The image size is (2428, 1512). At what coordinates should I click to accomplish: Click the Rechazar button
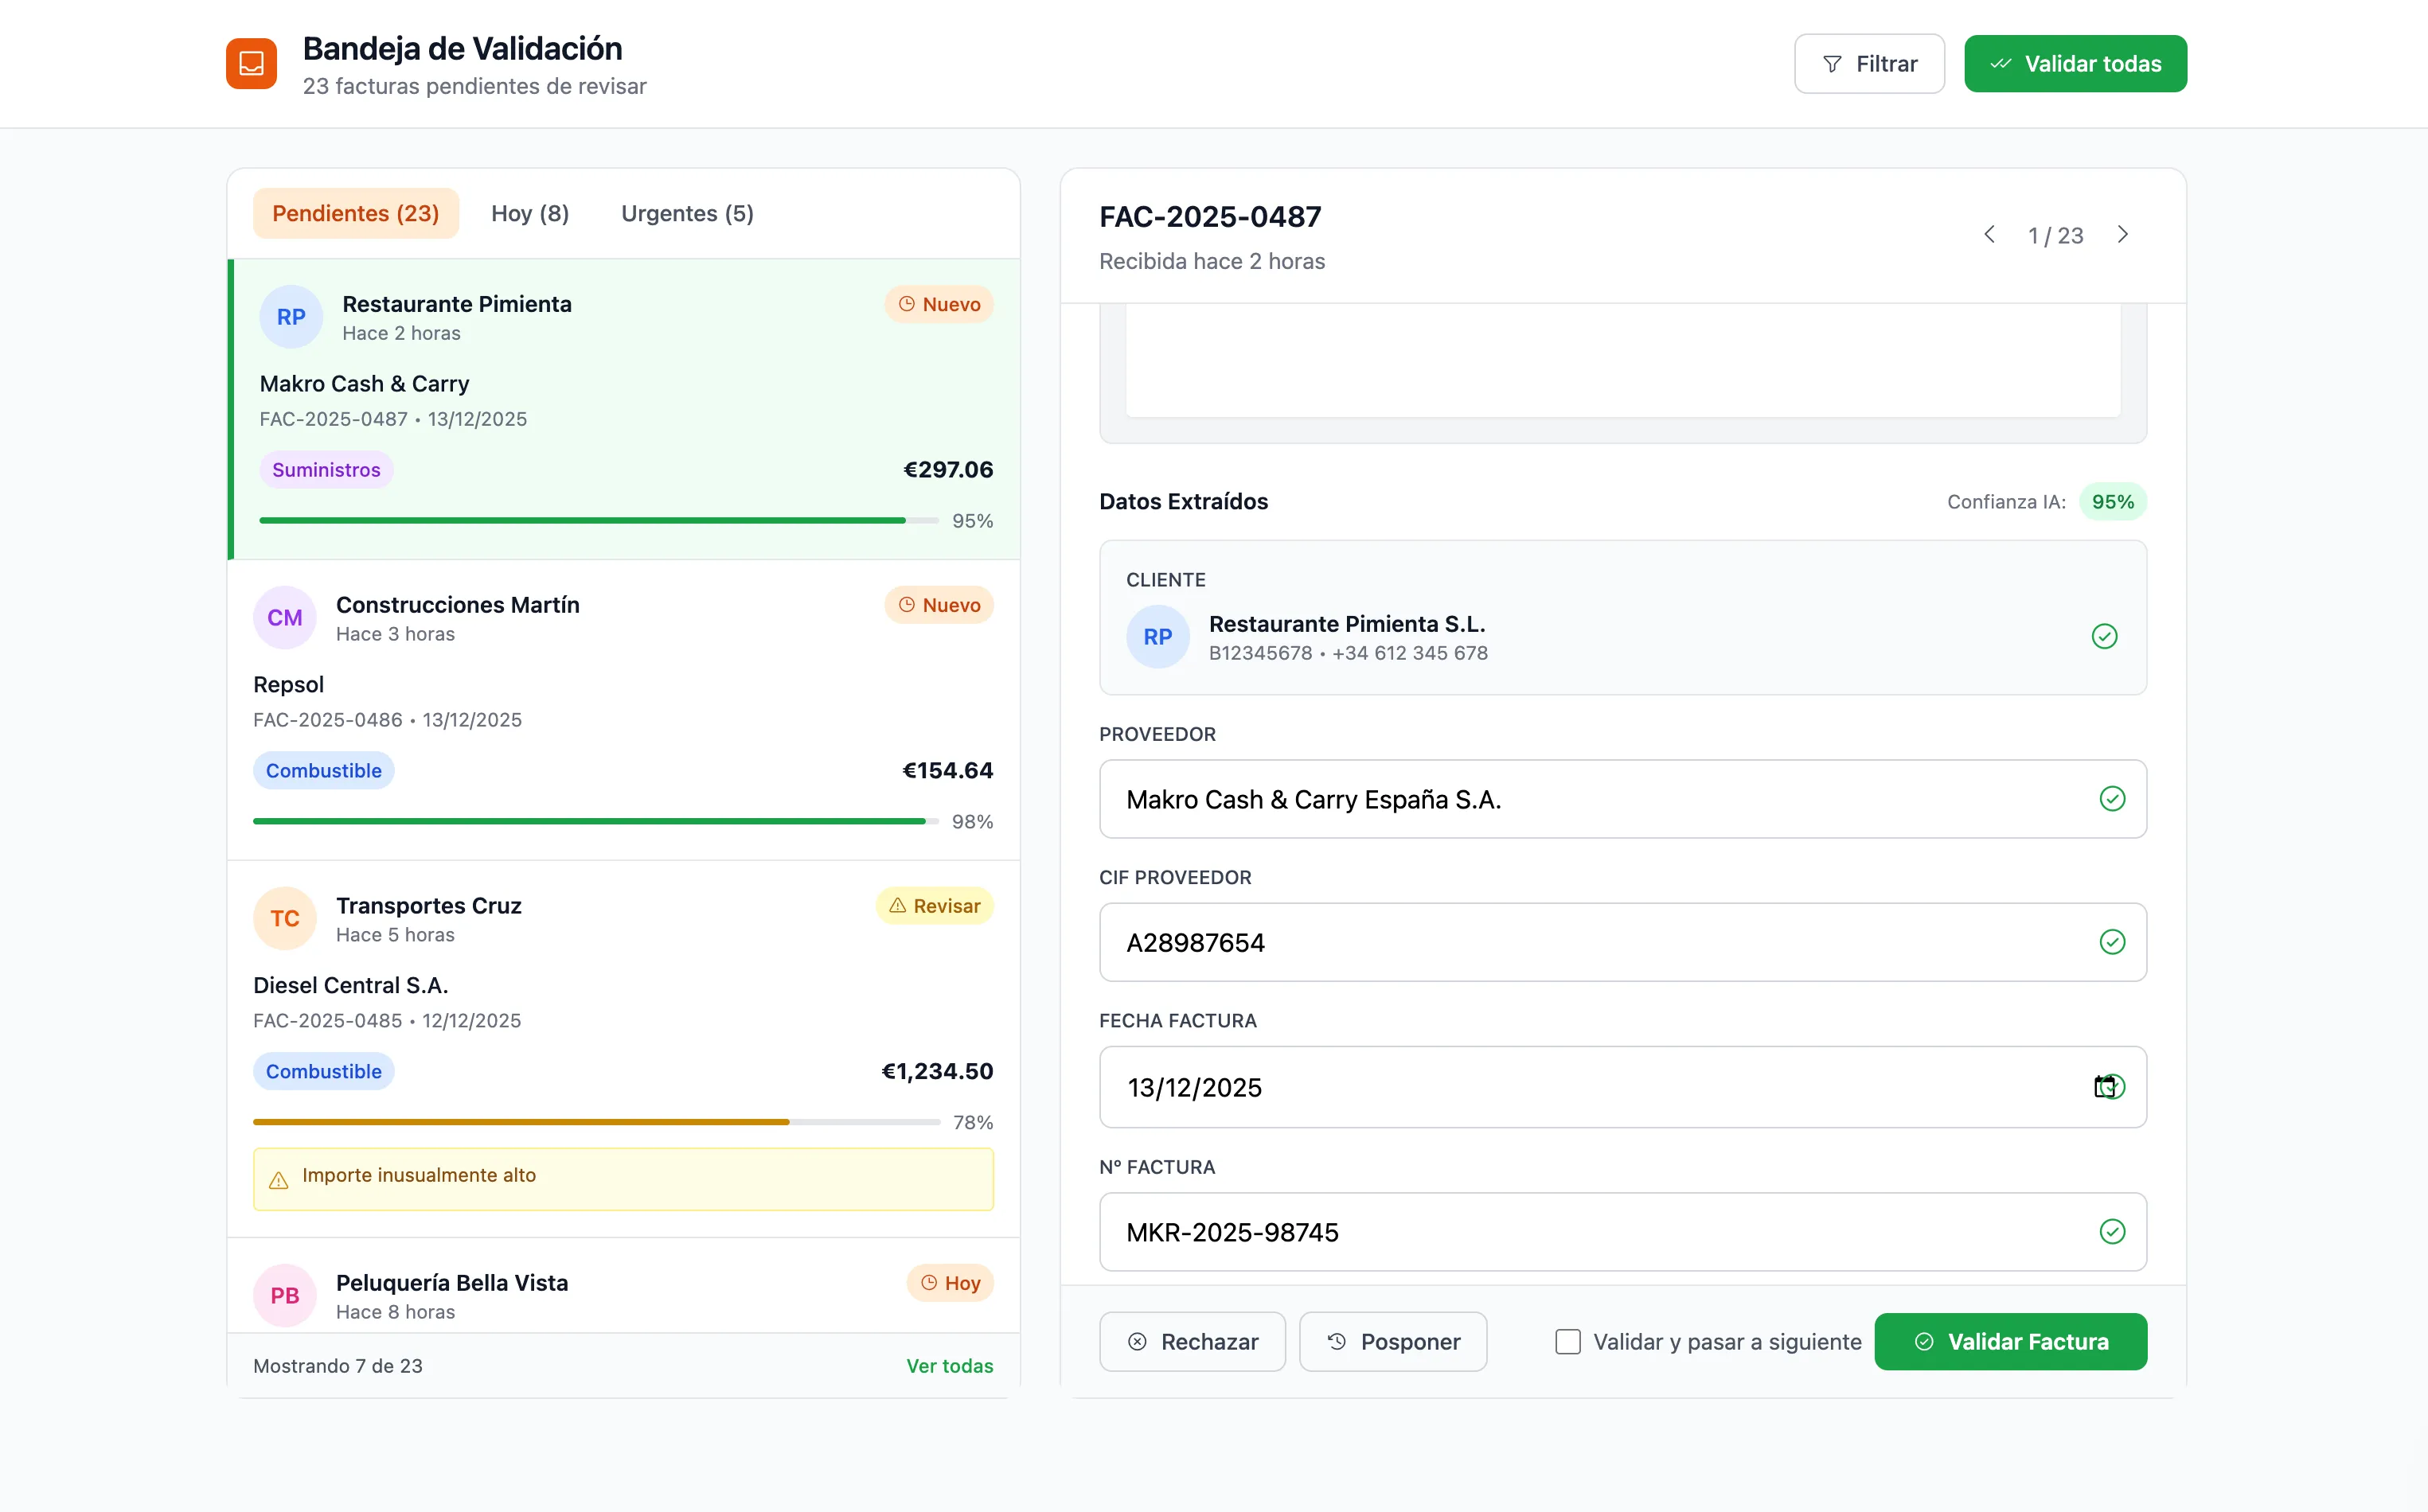(x=1192, y=1342)
